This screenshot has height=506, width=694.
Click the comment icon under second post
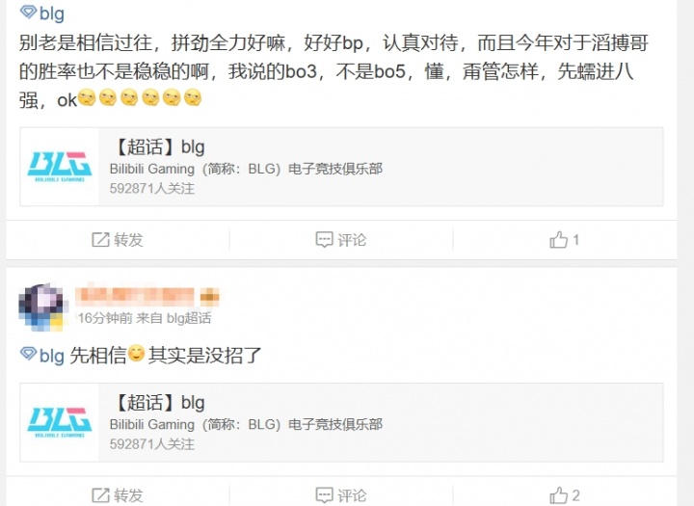pos(324,495)
